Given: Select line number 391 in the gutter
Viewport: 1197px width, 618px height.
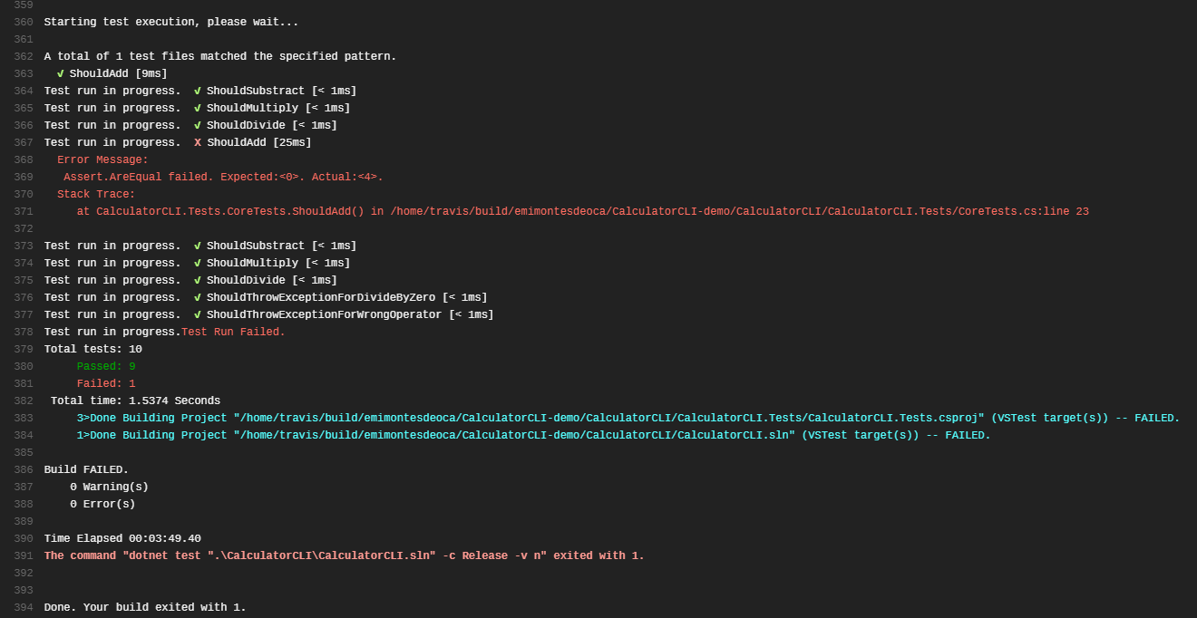Looking at the screenshot, I should [24, 555].
